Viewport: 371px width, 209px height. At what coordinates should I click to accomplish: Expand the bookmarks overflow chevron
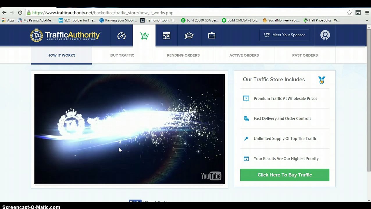click(366, 20)
